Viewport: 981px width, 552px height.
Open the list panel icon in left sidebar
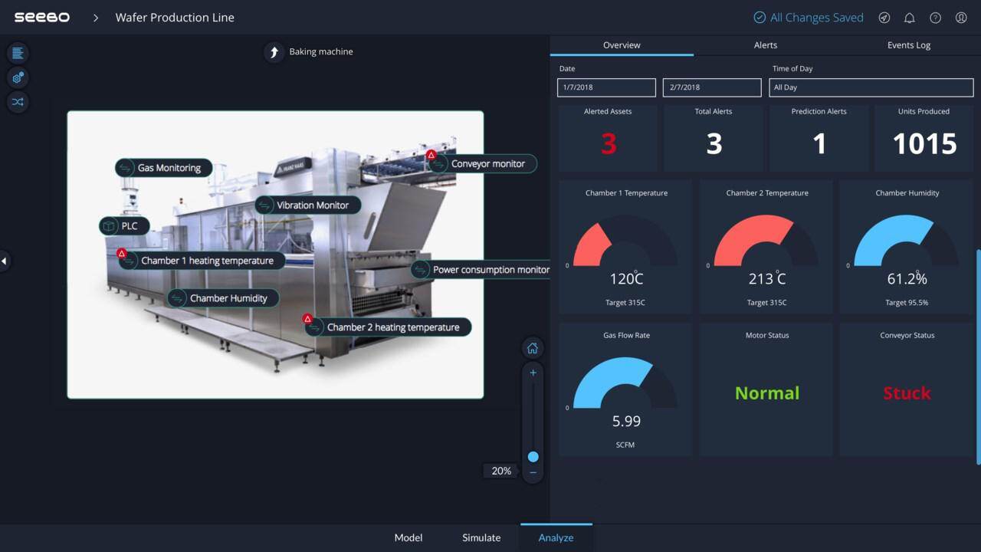tap(18, 53)
